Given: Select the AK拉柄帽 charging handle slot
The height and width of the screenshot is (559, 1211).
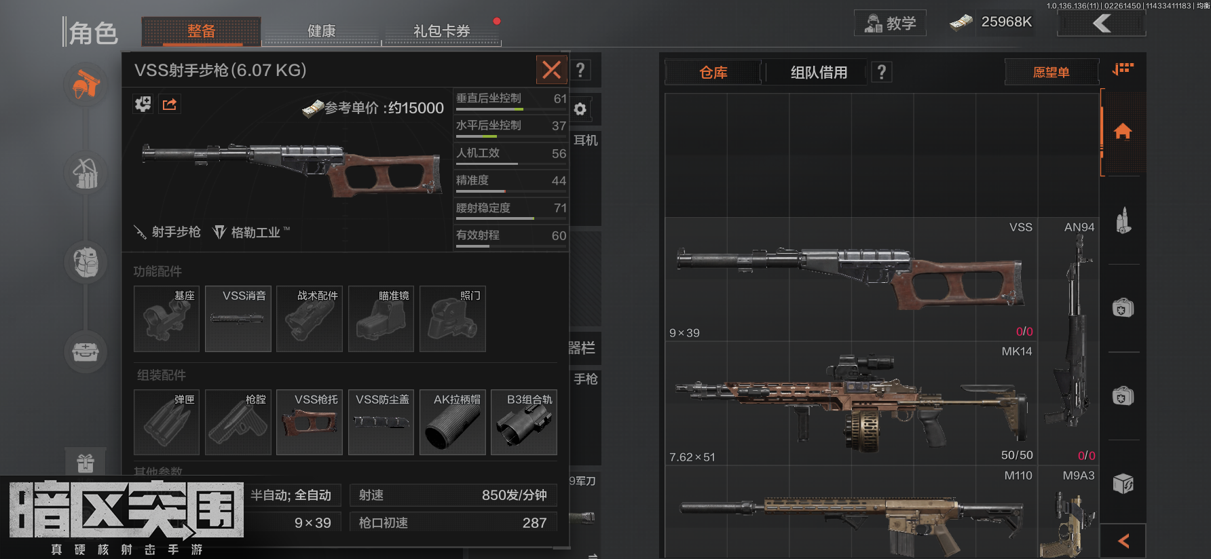Looking at the screenshot, I should click(453, 422).
